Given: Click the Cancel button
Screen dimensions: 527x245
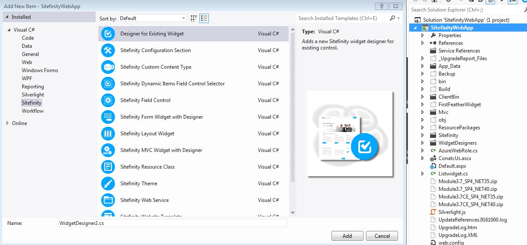Looking at the screenshot, I should click(382, 236).
